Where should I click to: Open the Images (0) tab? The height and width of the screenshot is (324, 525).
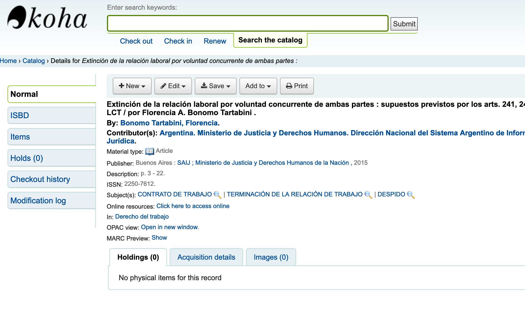[271, 257]
